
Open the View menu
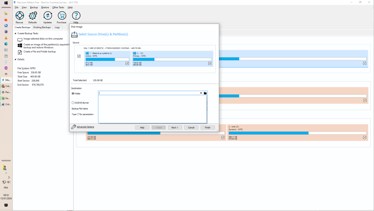click(24, 7)
